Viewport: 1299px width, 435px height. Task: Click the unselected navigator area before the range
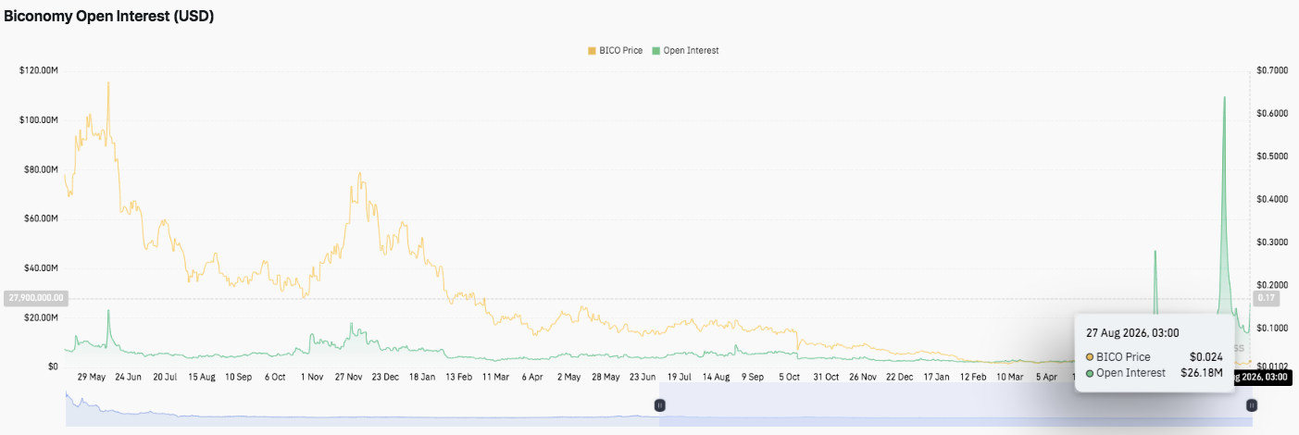coord(362,405)
